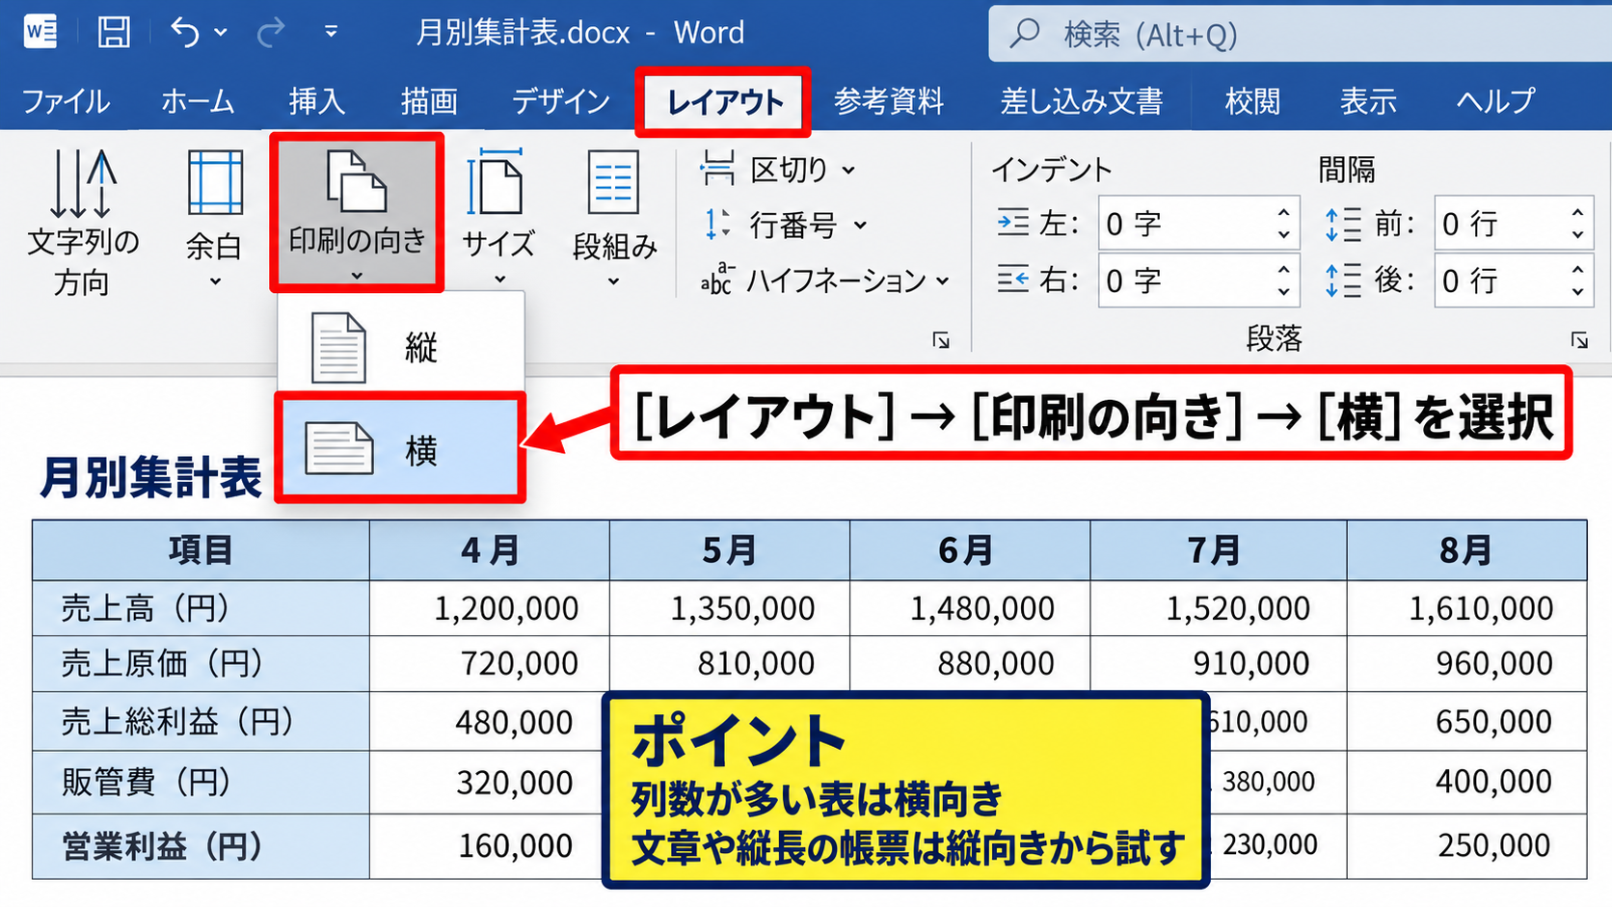Undo the last action
Viewport: 1612px width, 907px height.
click(x=185, y=32)
